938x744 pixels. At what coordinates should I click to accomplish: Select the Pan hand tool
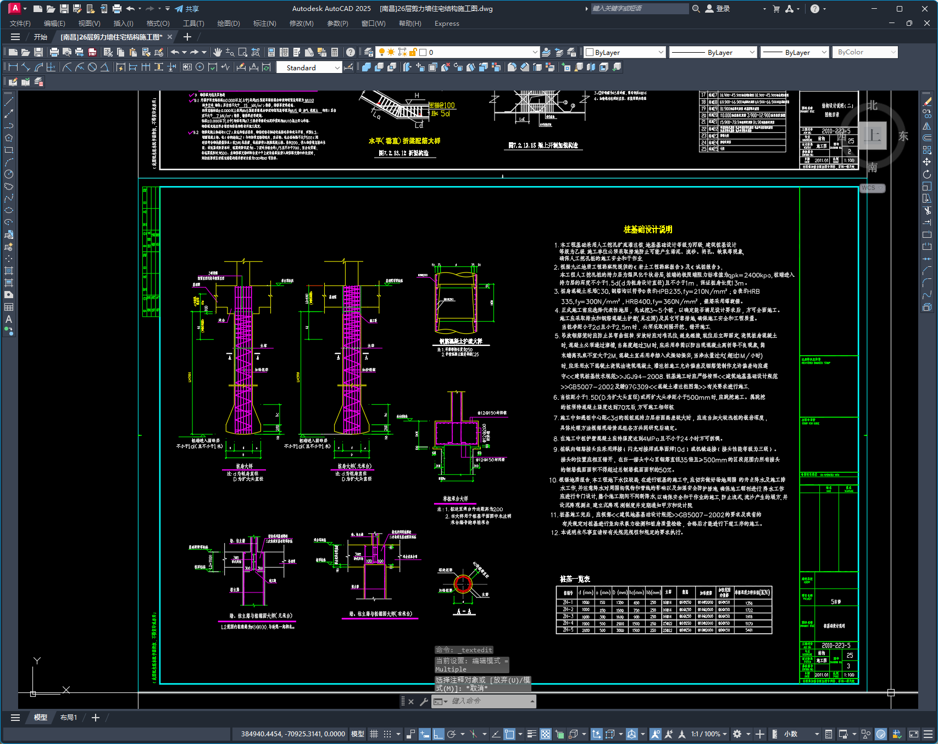pyautogui.click(x=218, y=52)
